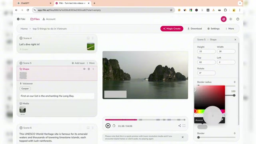256x144 pixels.
Task: Click the hue rainbow strip
Action: (210, 111)
